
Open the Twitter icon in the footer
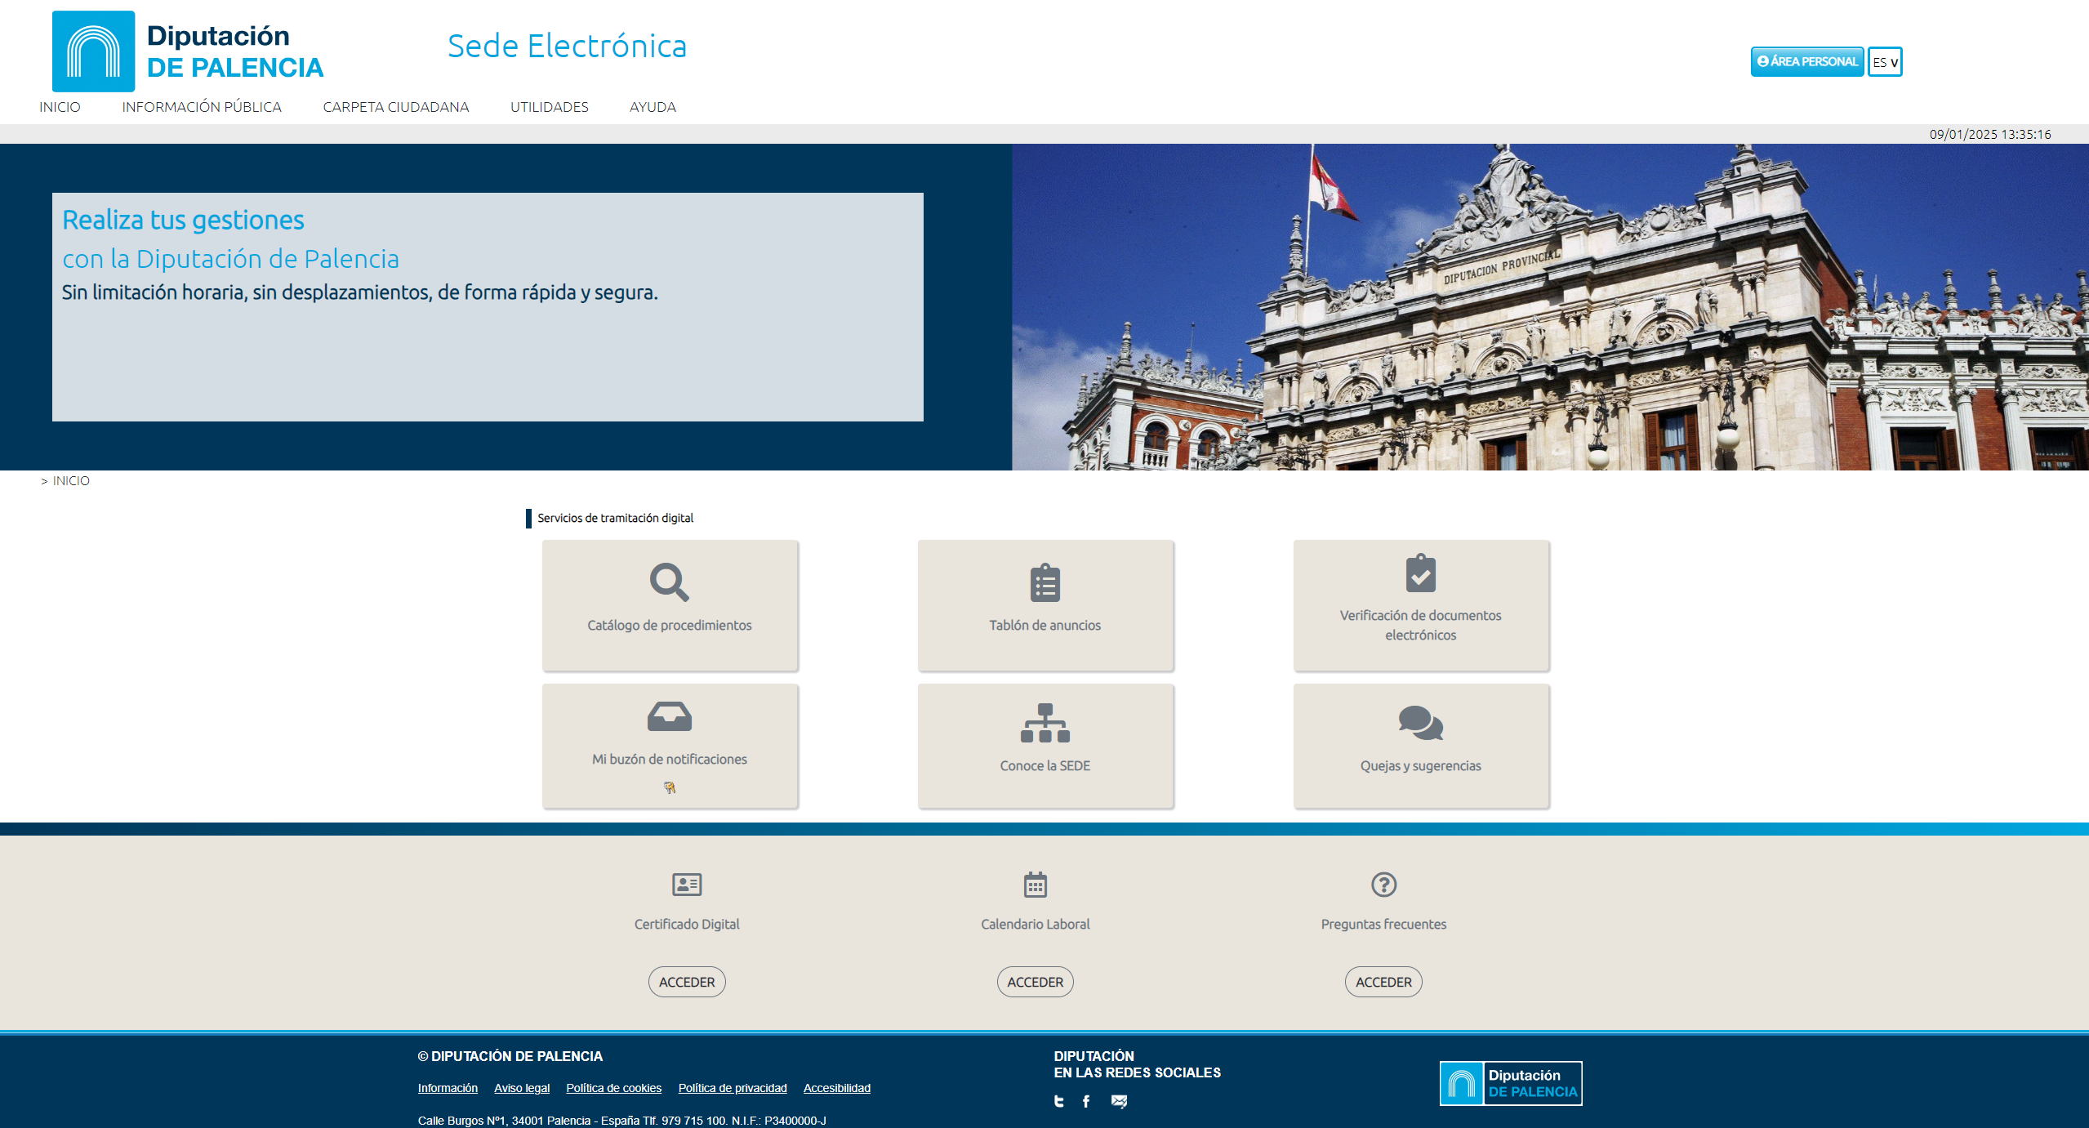click(1059, 1101)
